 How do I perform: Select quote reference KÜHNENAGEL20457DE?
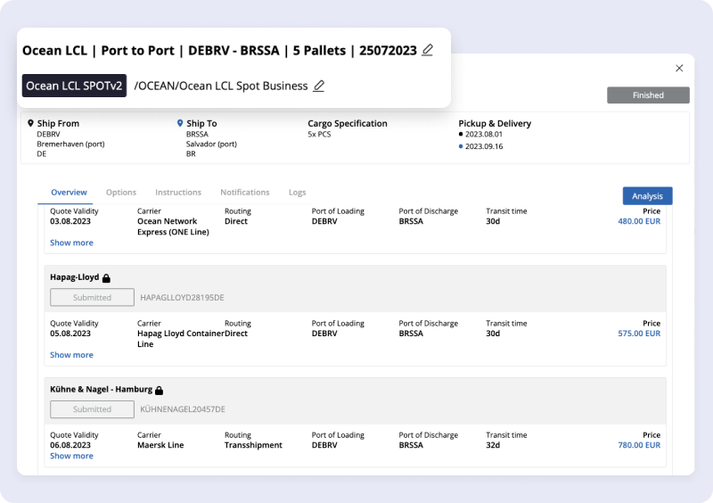tap(183, 409)
